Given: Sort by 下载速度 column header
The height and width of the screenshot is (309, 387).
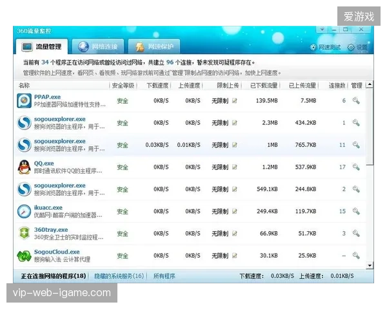Looking at the screenshot, I should pos(157,86).
